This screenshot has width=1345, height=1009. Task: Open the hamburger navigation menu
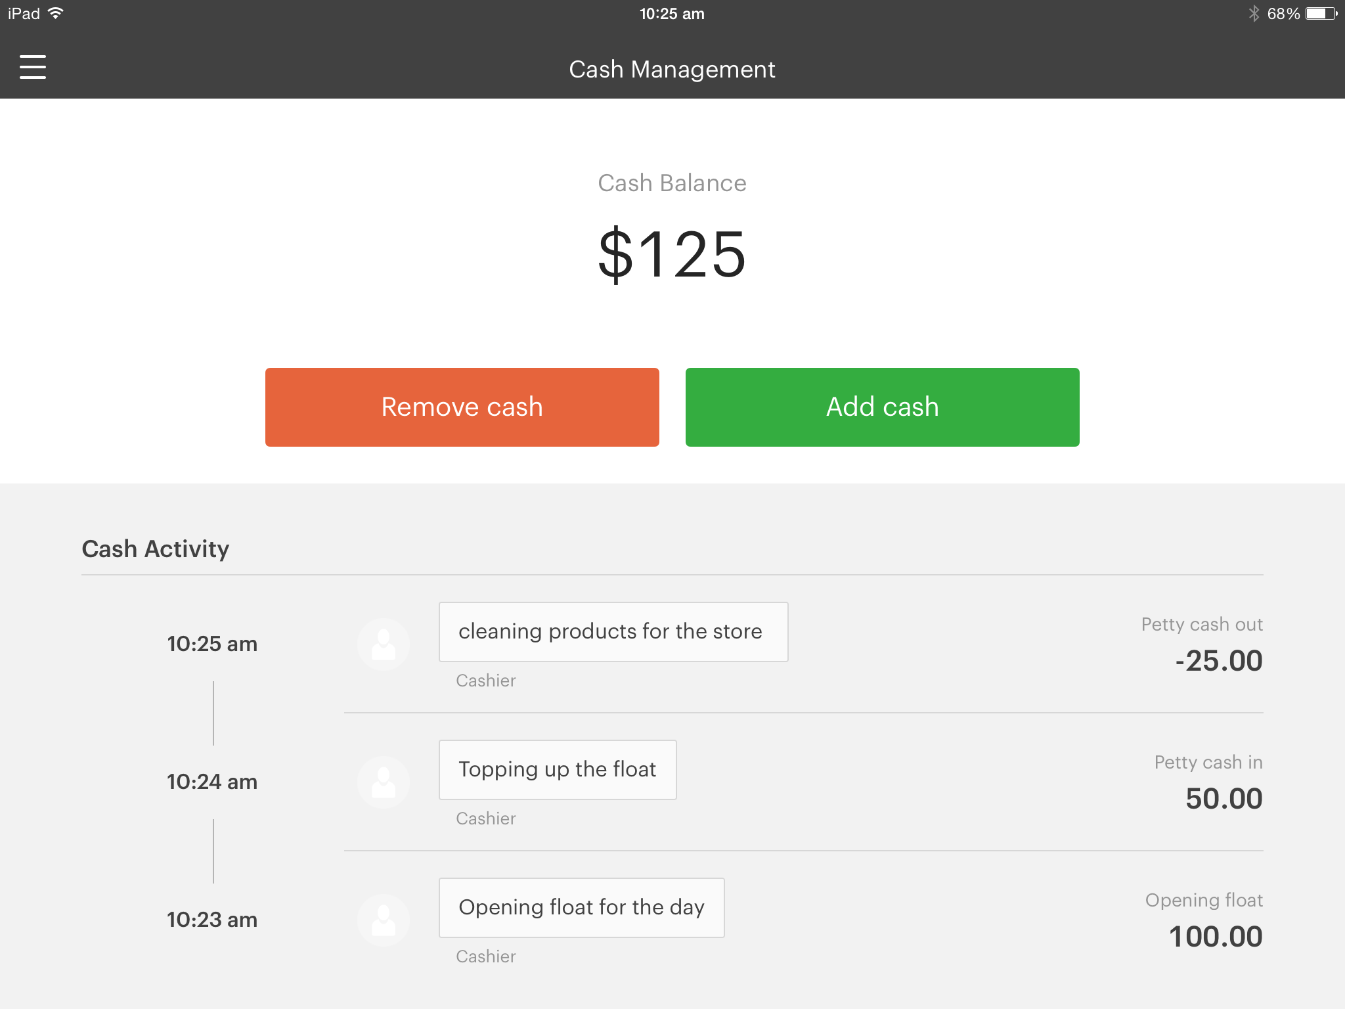[x=33, y=67]
